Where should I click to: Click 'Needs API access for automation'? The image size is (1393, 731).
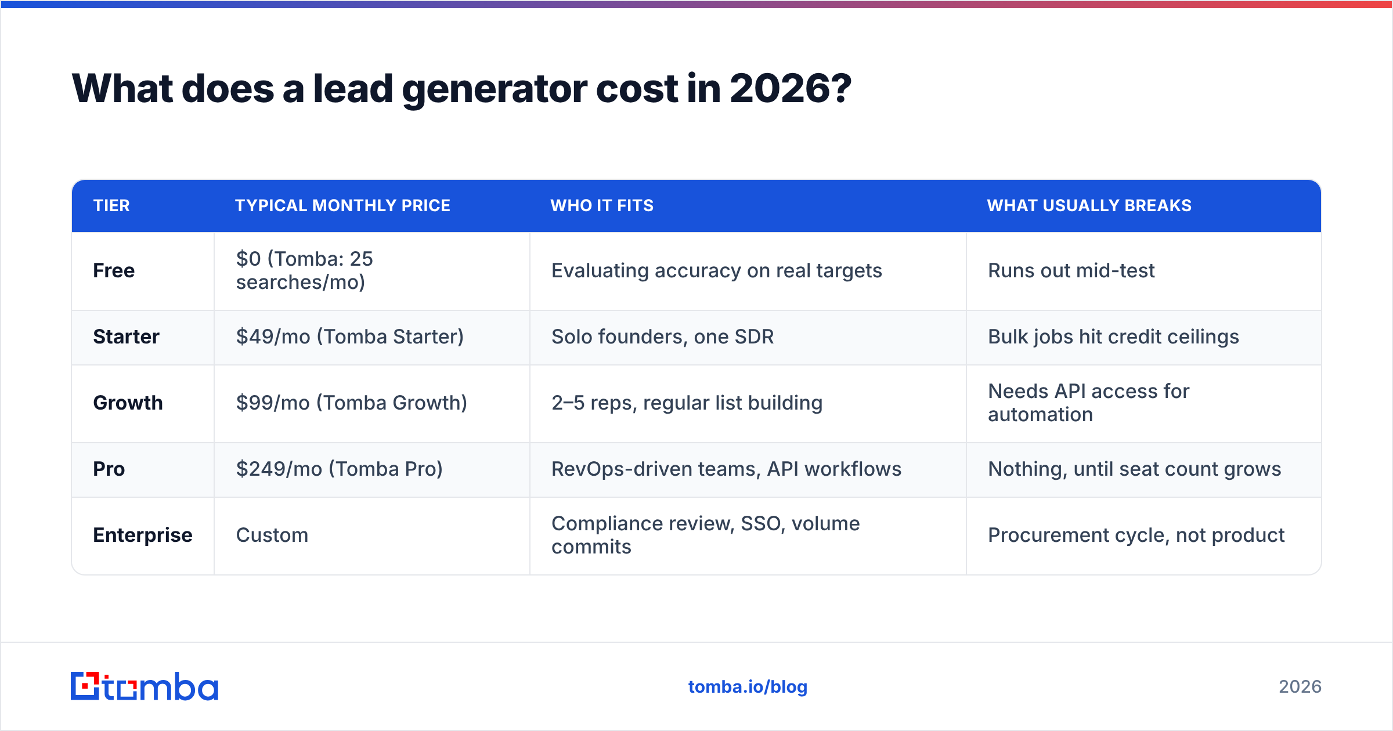click(x=1088, y=403)
